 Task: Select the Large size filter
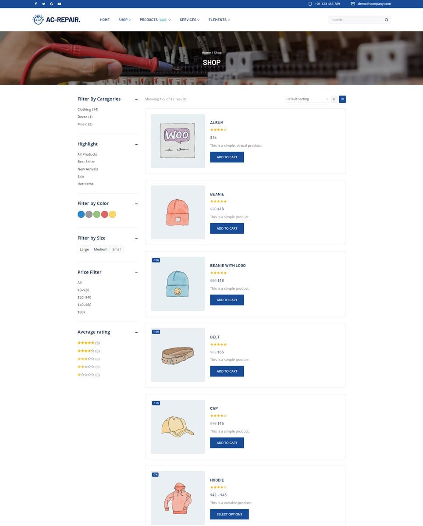point(84,249)
